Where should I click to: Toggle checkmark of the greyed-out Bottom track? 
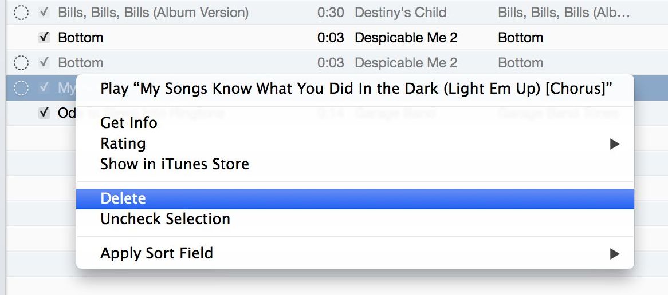tap(44, 62)
